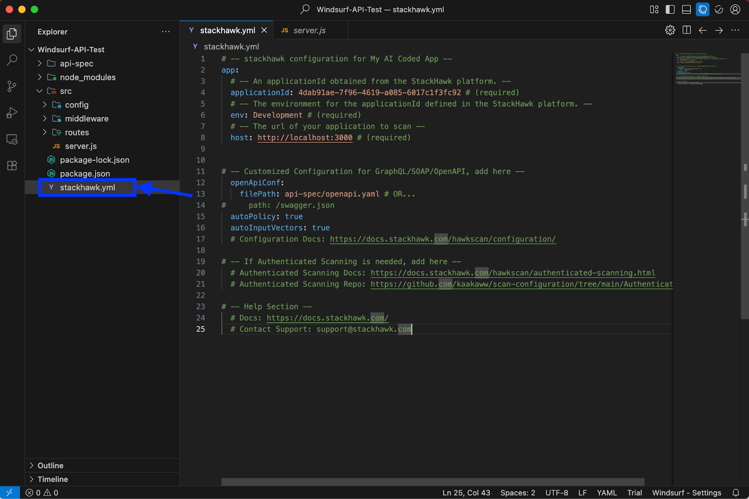Expand the node_modules folder
The width and height of the screenshot is (749, 499).
pos(39,77)
